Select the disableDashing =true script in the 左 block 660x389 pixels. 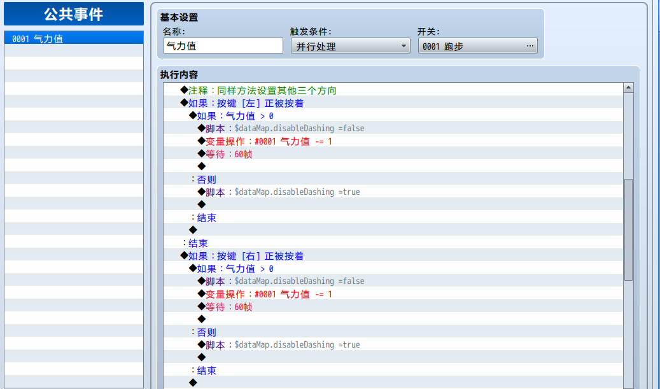[x=393, y=192]
